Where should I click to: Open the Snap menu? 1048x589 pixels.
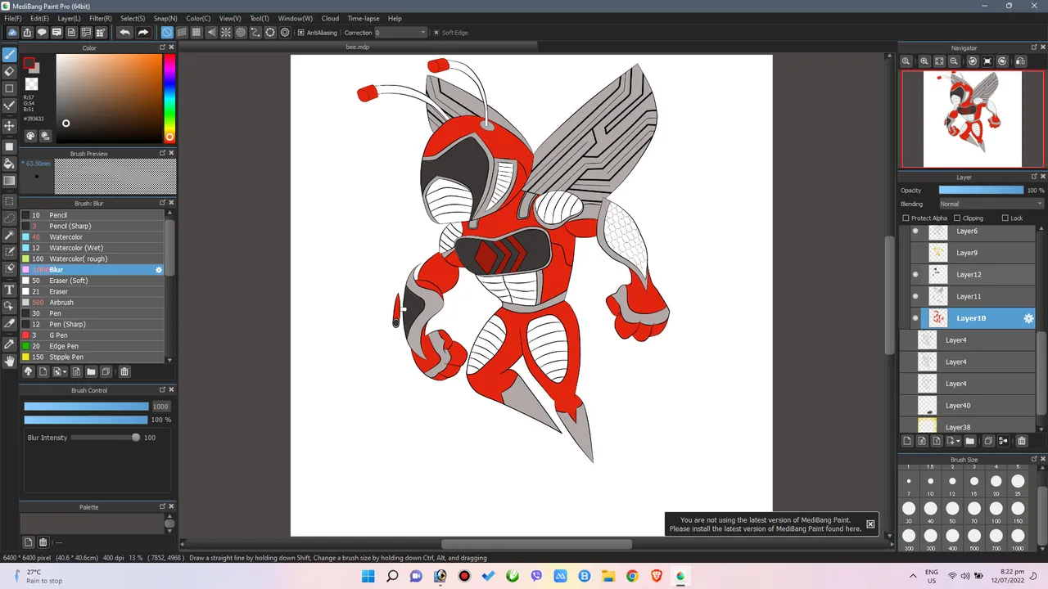165,18
